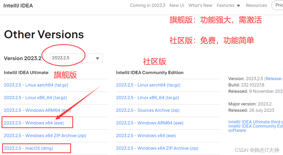Download Ultimate 2023.2.5 Windows ARM64 exe
This screenshot has width=283, height=155.
click(38, 110)
